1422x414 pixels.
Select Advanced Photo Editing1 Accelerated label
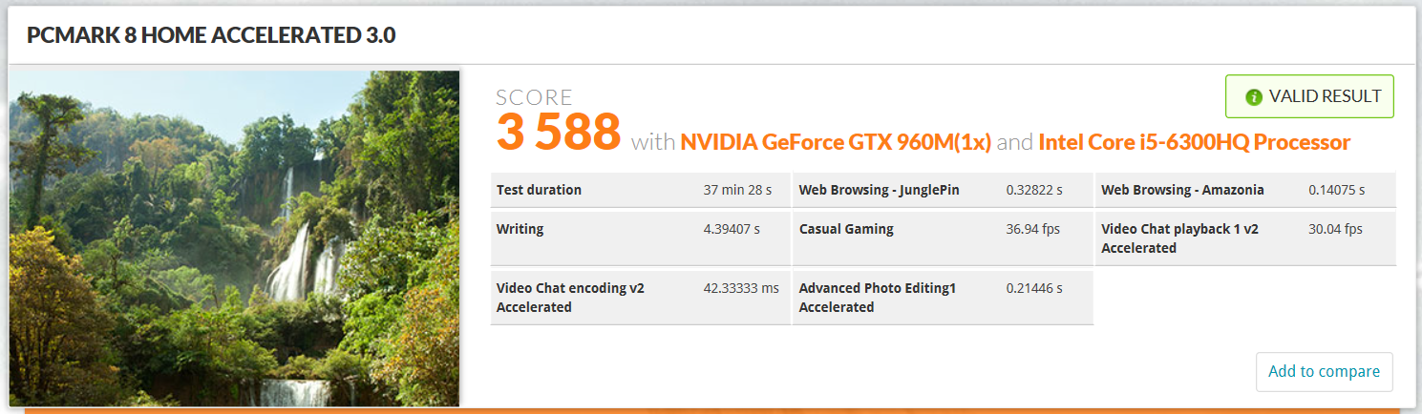click(x=877, y=298)
